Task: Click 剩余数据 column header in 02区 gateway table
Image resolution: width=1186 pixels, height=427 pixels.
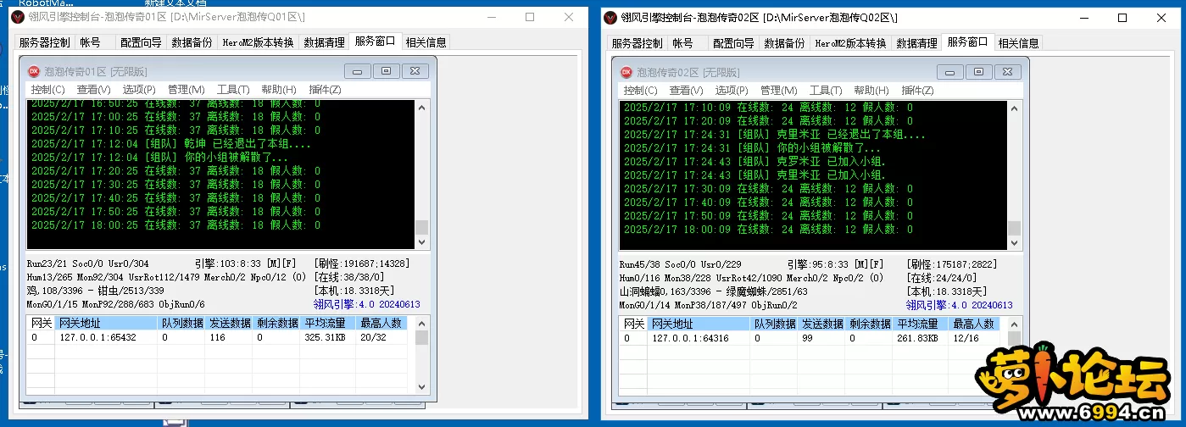Action: coord(870,324)
